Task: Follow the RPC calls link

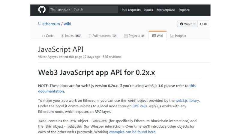Action: [139, 106]
